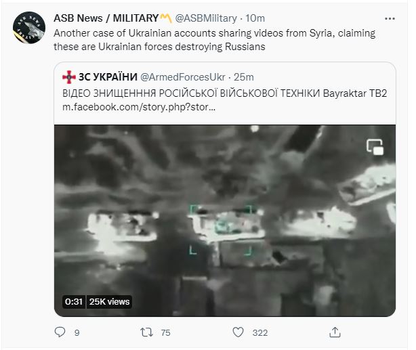This screenshot has width=416, height=350.
Task: Click the reply speech bubble icon
Action: [60, 332]
